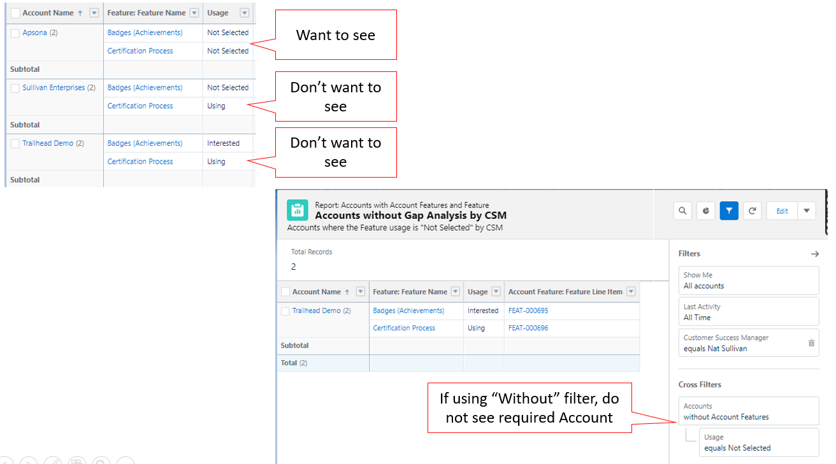
Task: Open the Account Feature: Feature Line Item column menu
Action: (631, 292)
